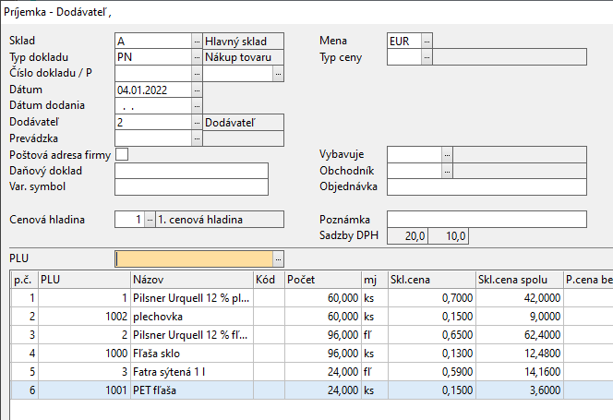
Task: Click into the orange PLU input field
Action: 194,258
